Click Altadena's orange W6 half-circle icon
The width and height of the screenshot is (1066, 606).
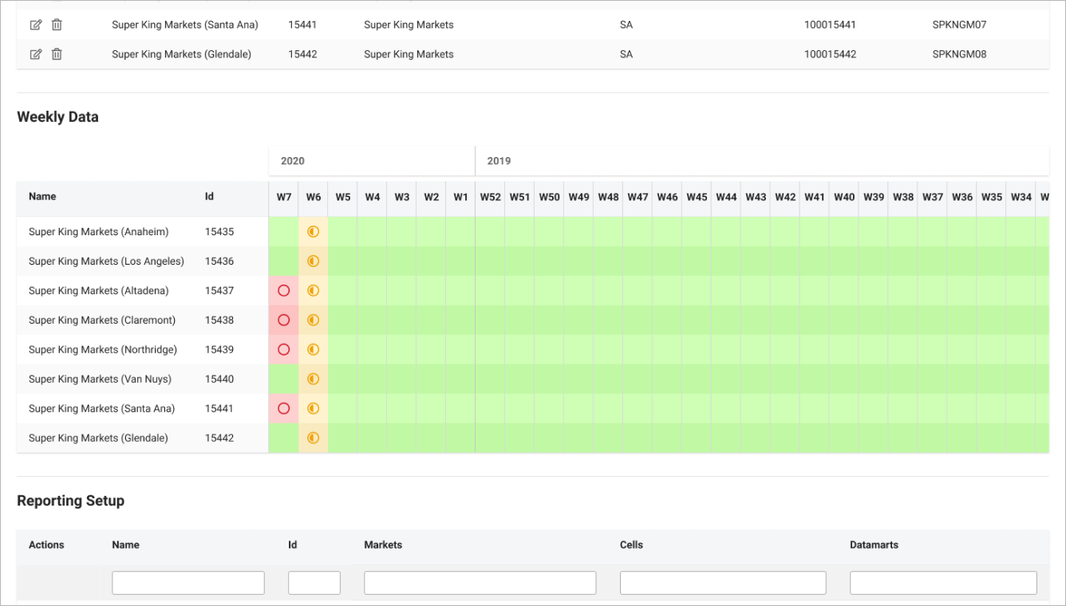click(x=313, y=291)
